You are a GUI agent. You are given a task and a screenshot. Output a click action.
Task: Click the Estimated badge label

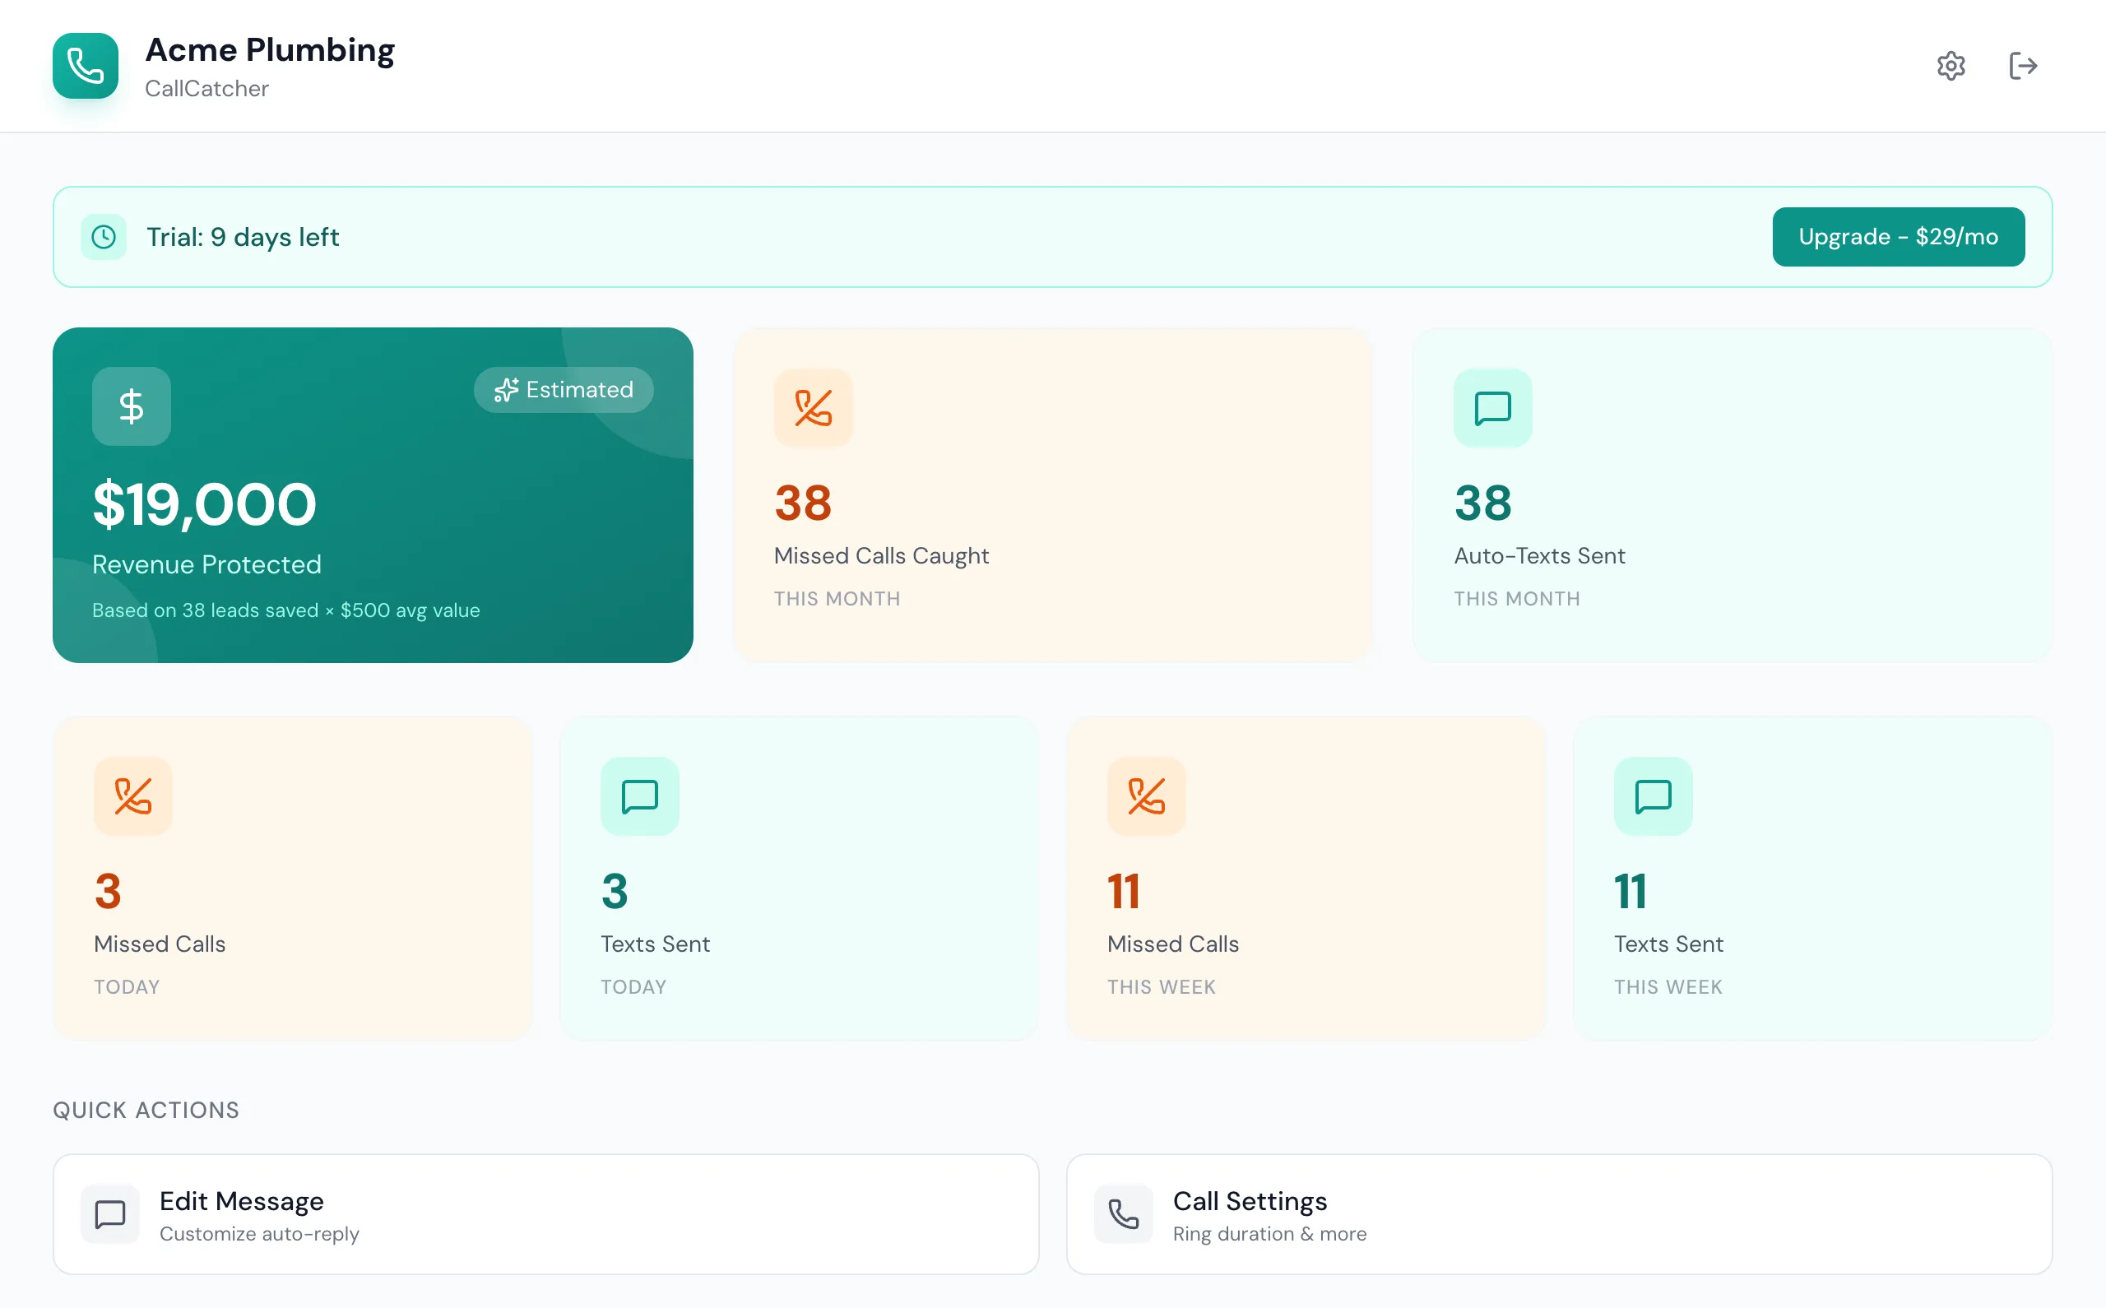pos(579,390)
